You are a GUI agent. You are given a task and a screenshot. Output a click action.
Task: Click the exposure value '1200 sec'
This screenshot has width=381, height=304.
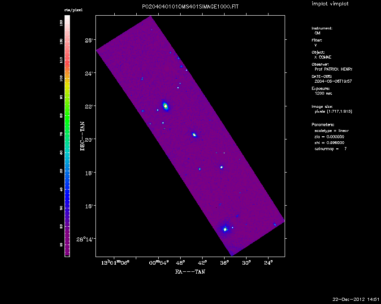pyautogui.click(x=324, y=93)
